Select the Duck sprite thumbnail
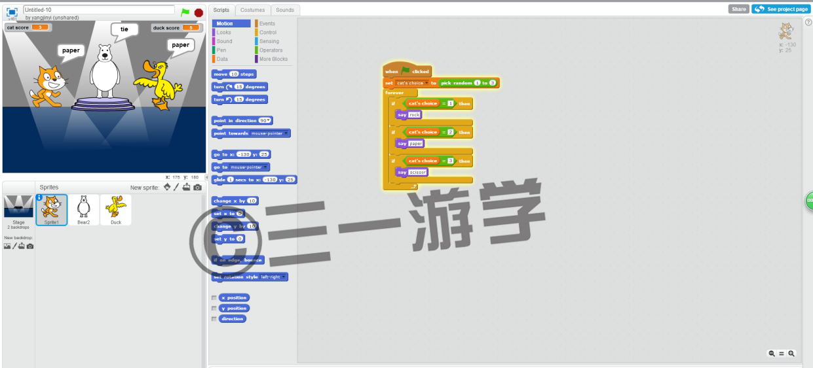813x368 pixels. (116, 210)
